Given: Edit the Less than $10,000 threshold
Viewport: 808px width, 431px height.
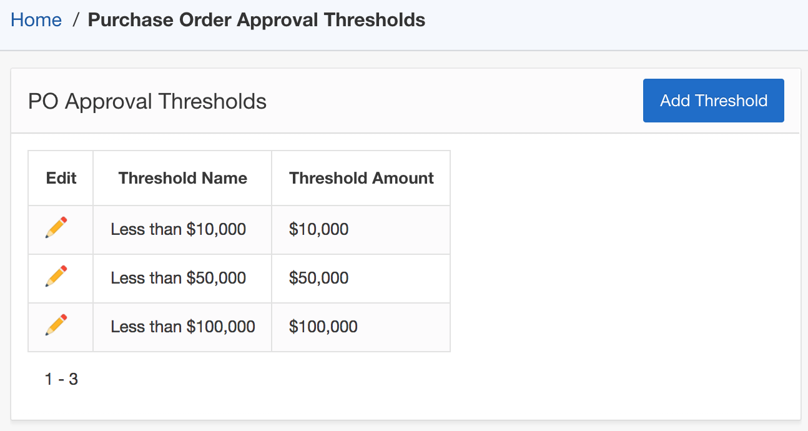Looking at the screenshot, I should [x=56, y=228].
